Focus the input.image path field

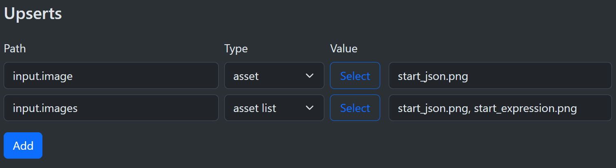click(111, 76)
